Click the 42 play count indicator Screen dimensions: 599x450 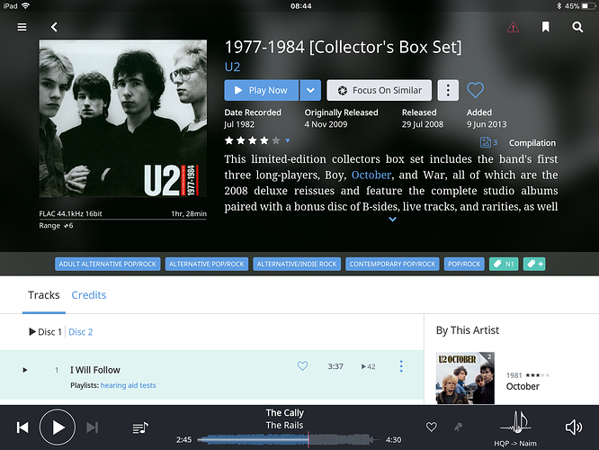coord(368,366)
